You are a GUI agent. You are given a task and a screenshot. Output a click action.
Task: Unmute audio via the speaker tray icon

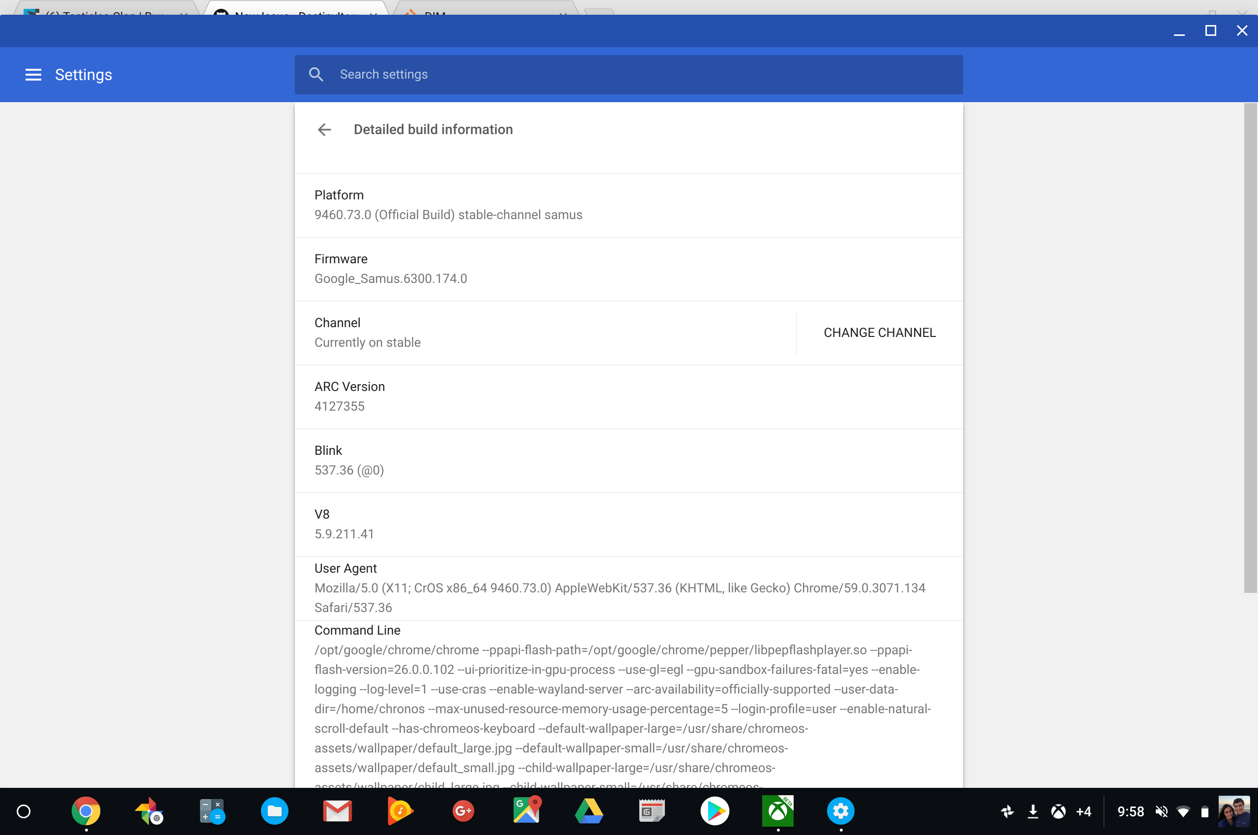click(1162, 811)
